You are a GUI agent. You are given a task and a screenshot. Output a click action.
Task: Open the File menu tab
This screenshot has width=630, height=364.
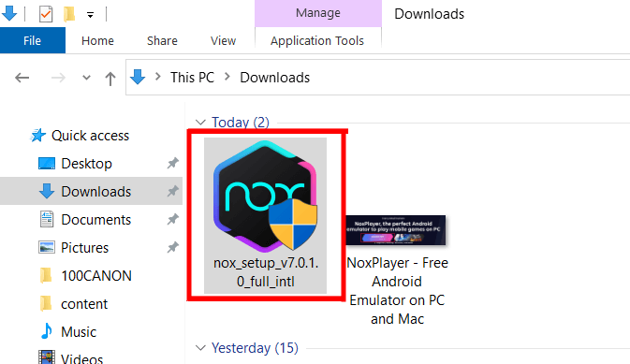(33, 40)
